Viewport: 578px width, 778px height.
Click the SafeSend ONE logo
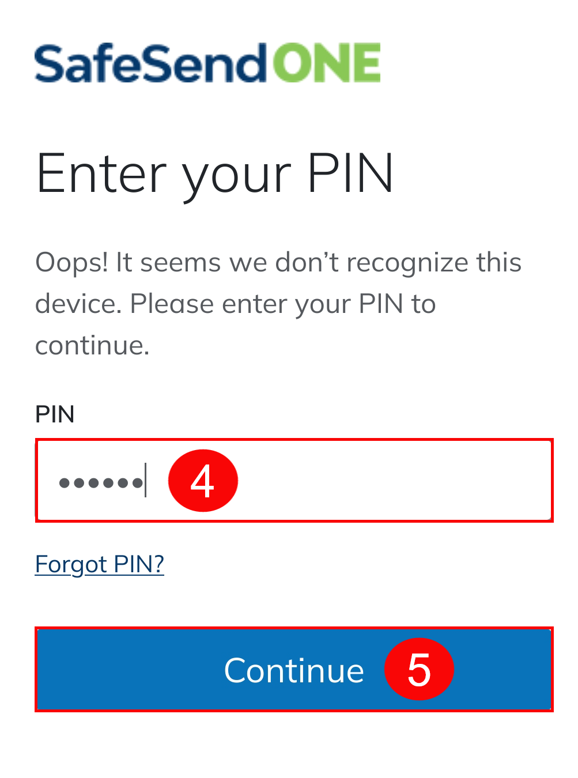207,63
